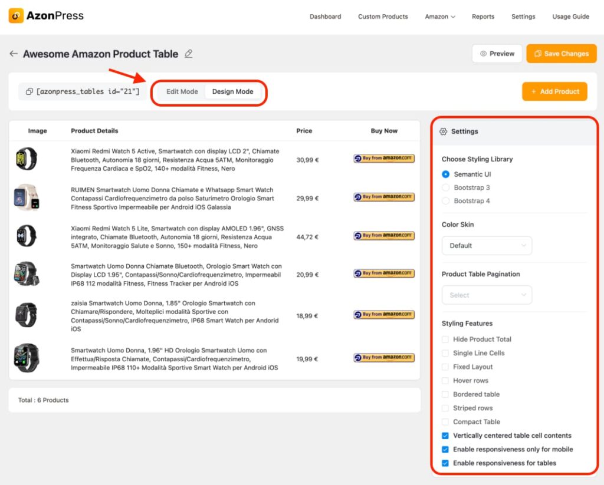604x485 pixels.
Task: Copy the shortcode using the copy icon
Action: coord(29,91)
